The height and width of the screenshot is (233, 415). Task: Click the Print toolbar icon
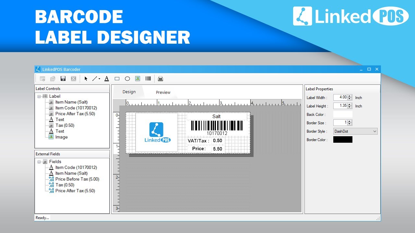tap(160, 79)
